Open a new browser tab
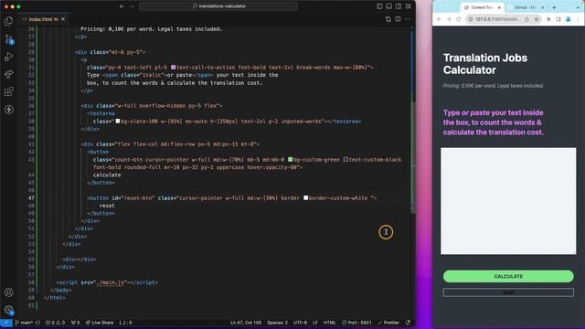 click(x=554, y=7)
